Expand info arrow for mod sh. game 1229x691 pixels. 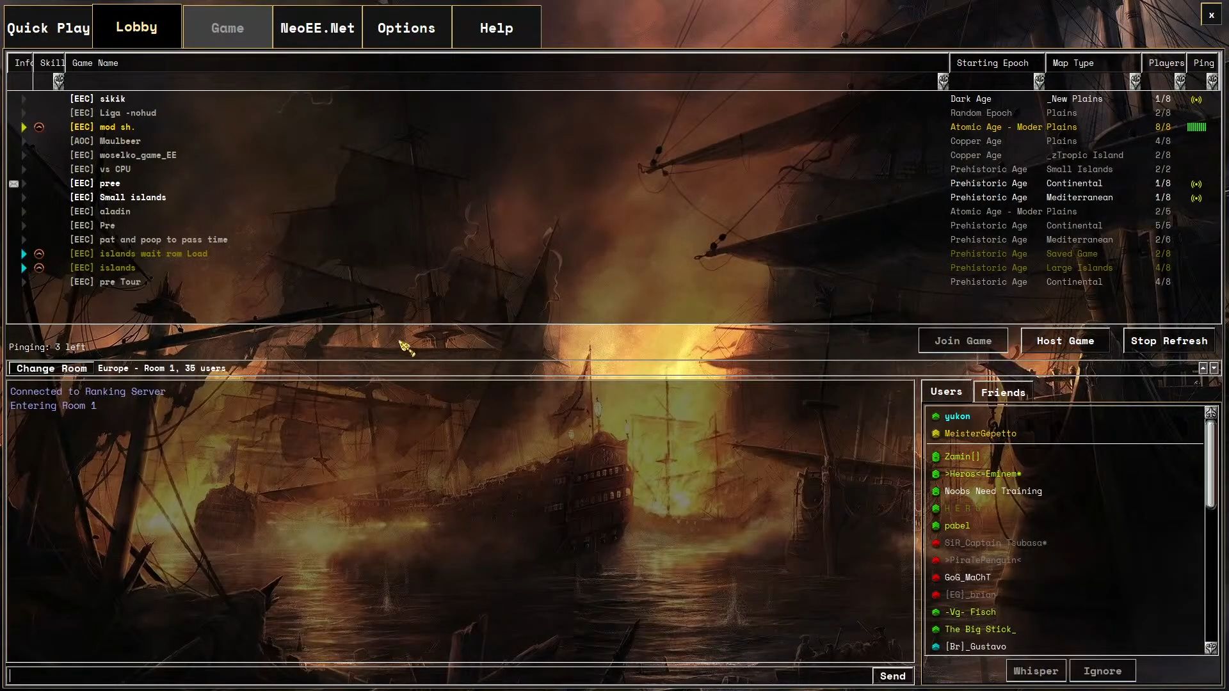tap(24, 127)
